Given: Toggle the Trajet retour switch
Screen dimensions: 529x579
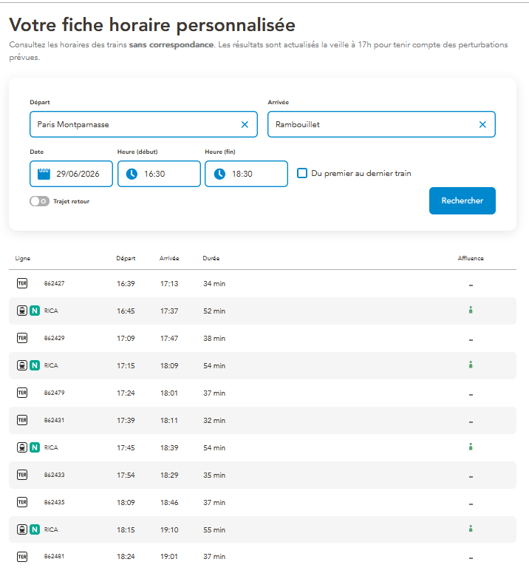Looking at the screenshot, I should click(x=39, y=201).
